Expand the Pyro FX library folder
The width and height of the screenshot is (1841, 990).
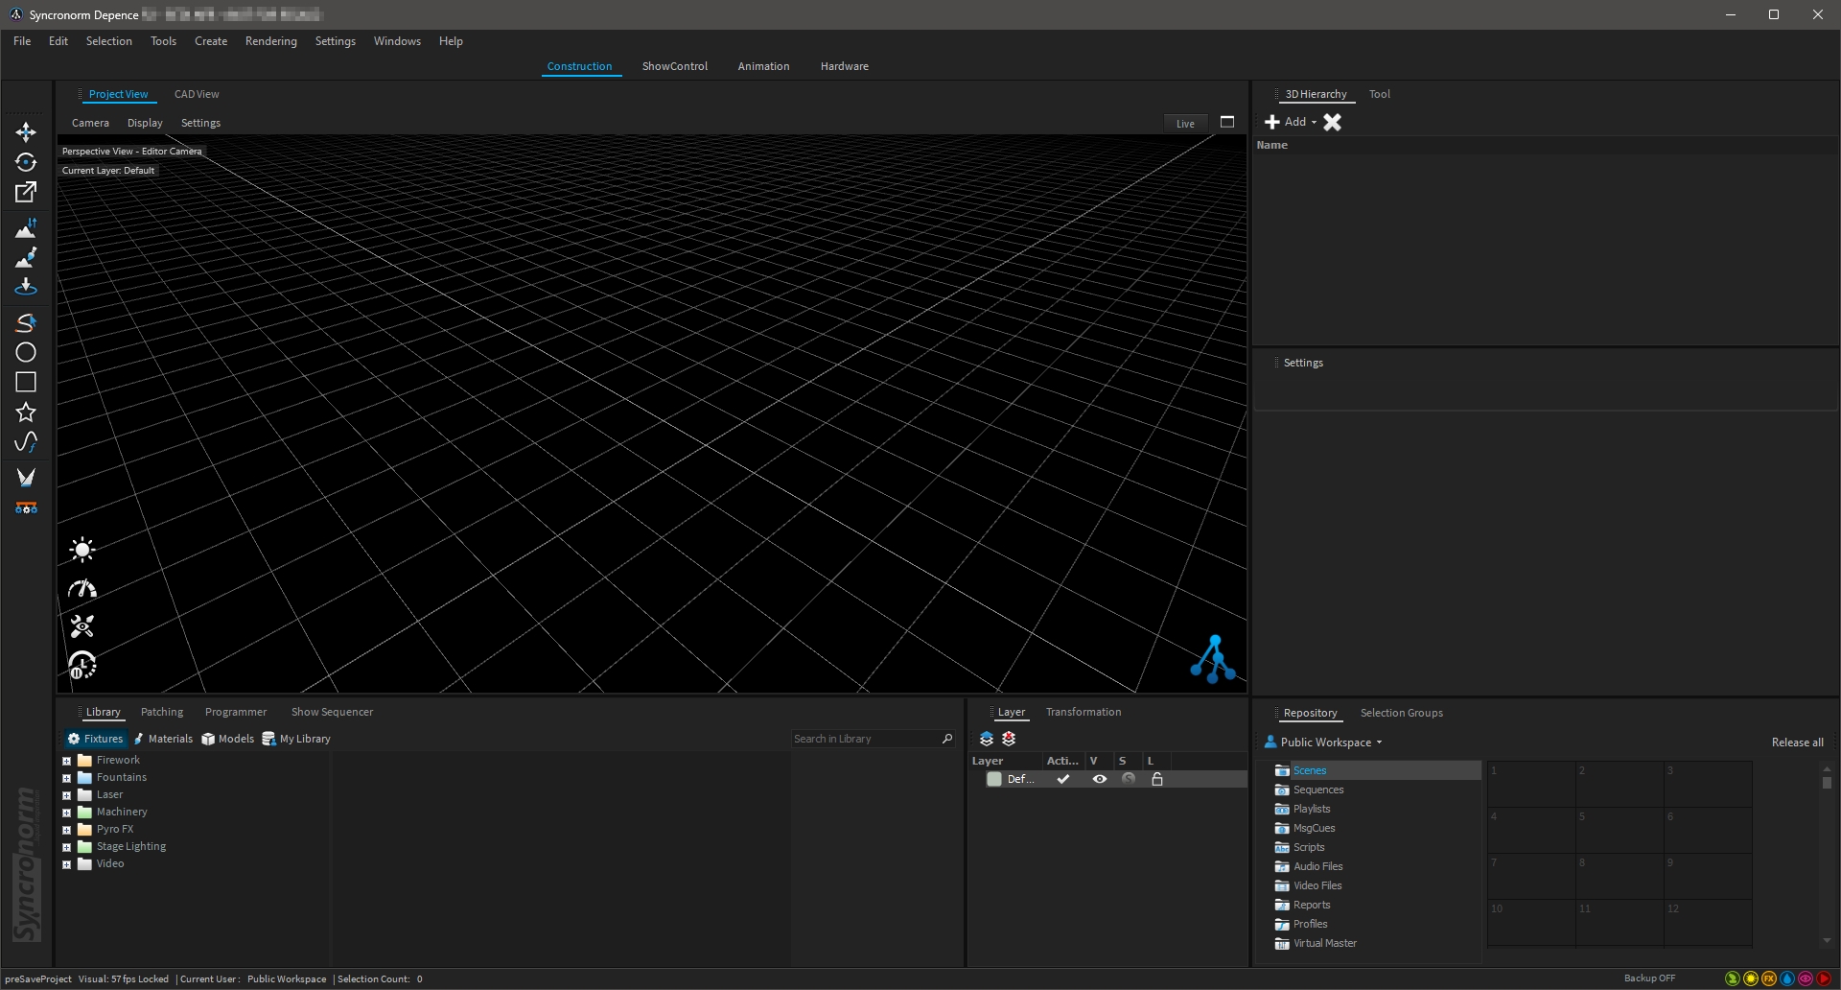click(x=67, y=830)
